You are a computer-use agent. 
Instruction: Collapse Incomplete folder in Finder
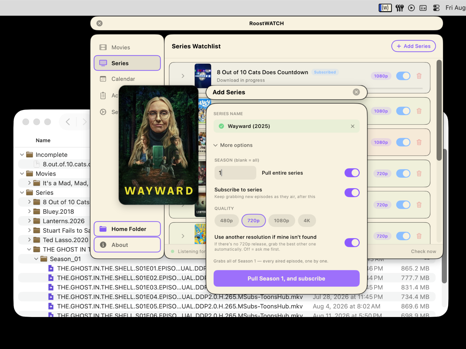[22, 155]
